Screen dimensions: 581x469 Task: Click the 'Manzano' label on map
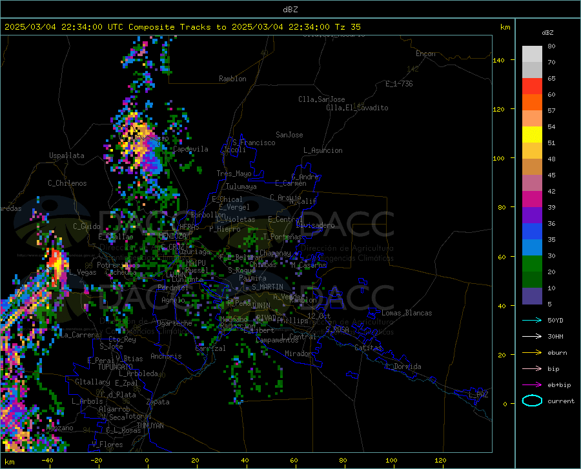pos(59,428)
